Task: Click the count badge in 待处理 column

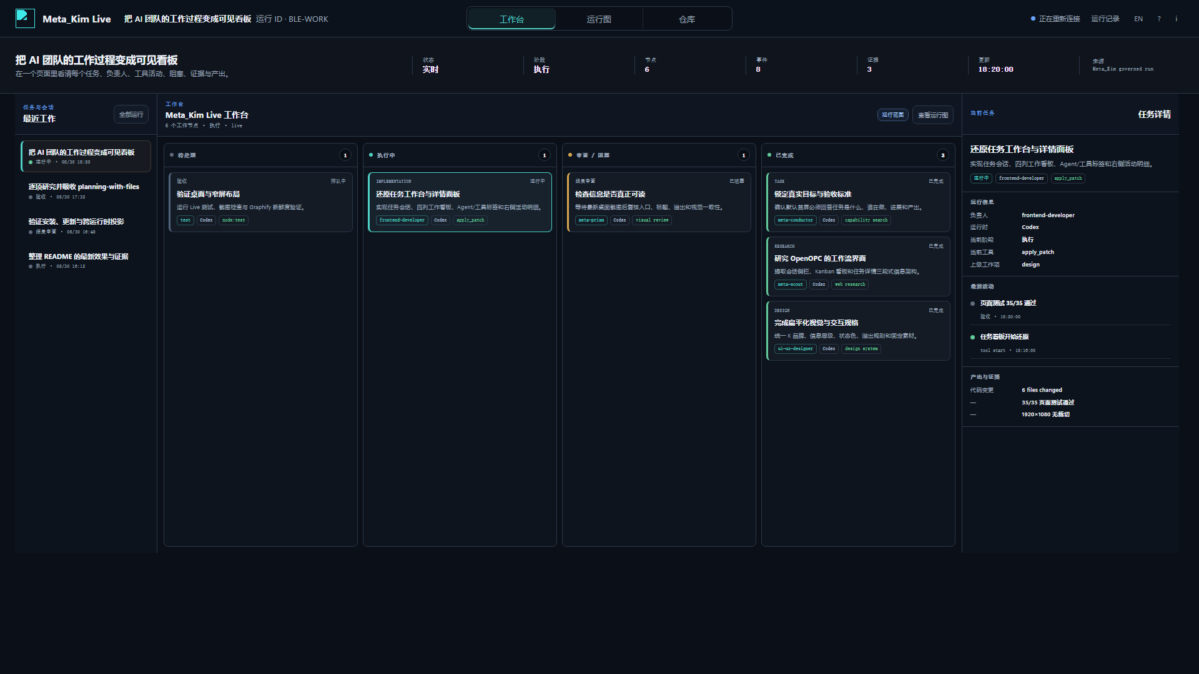Action: pos(345,155)
